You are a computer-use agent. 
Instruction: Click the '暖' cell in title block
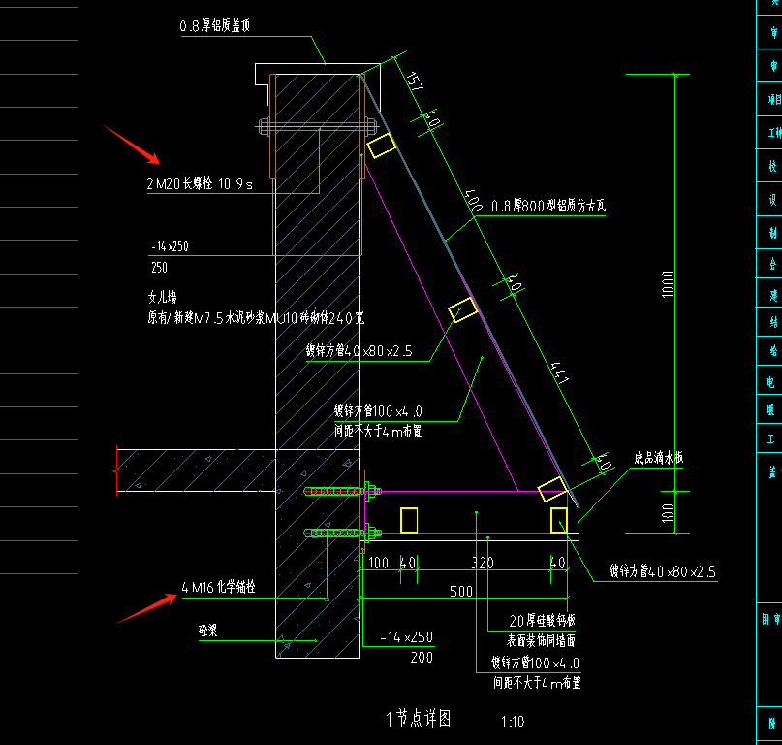pos(771,409)
